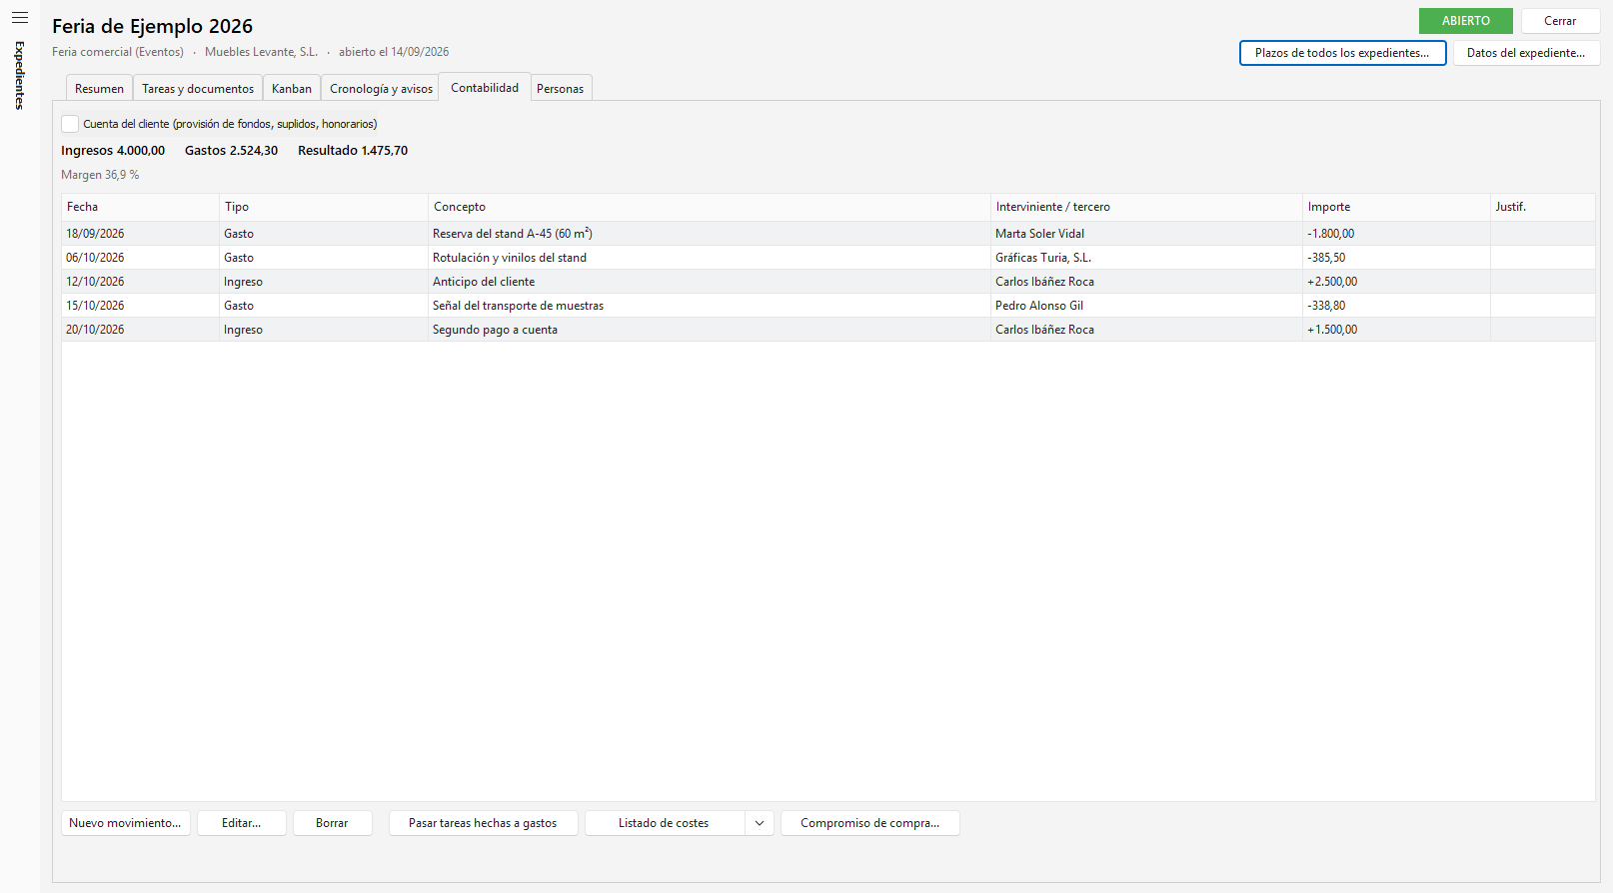The height and width of the screenshot is (893, 1613).
Task: Sort by the Concepto column header
Action: click(x=709, y=207)
